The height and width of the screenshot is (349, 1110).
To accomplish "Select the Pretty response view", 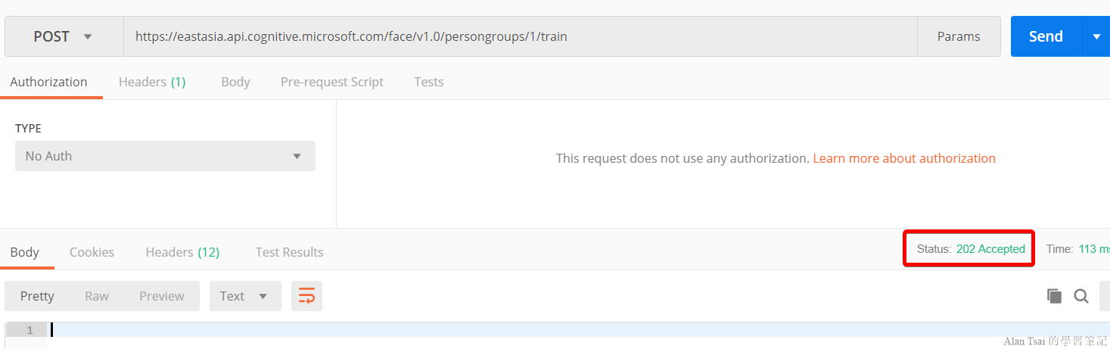I will [37, 296].
